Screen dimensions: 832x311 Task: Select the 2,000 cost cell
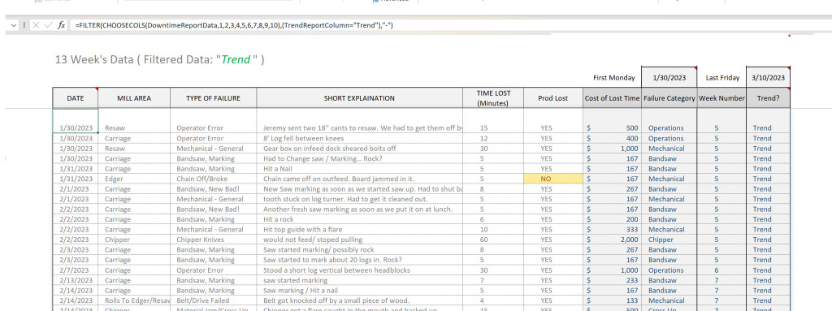[x=612, y=240]
